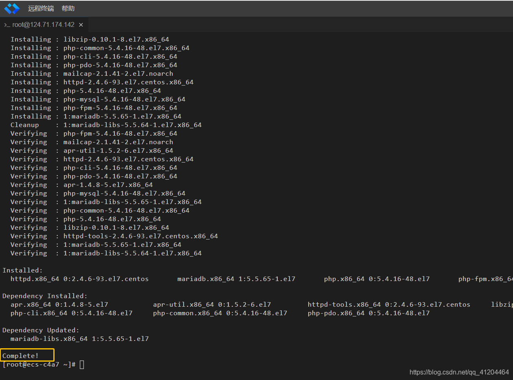The width and height of the screenshot is (513, 380).
Task: Click the '[root@ecs-c4a7 ~]#' prompt text
Action: (x=39, y=365)
